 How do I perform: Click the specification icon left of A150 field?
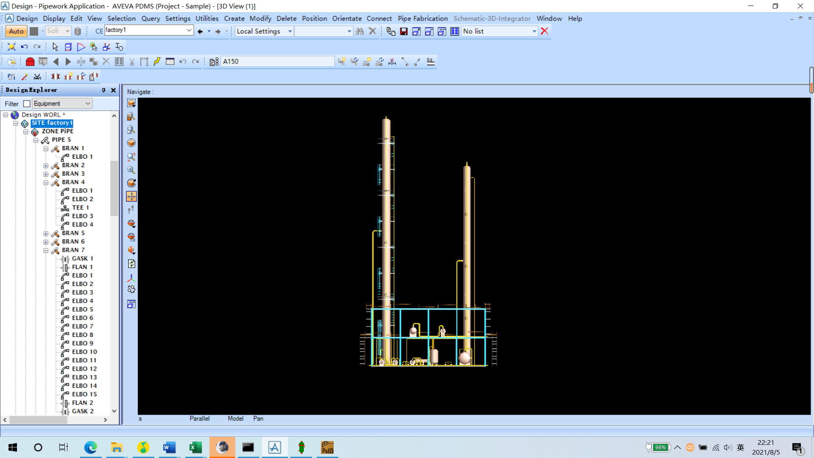tap(214, 61)
